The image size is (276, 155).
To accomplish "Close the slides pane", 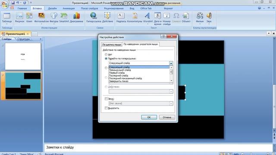I will pyautogui.click(x=41, y=39).
